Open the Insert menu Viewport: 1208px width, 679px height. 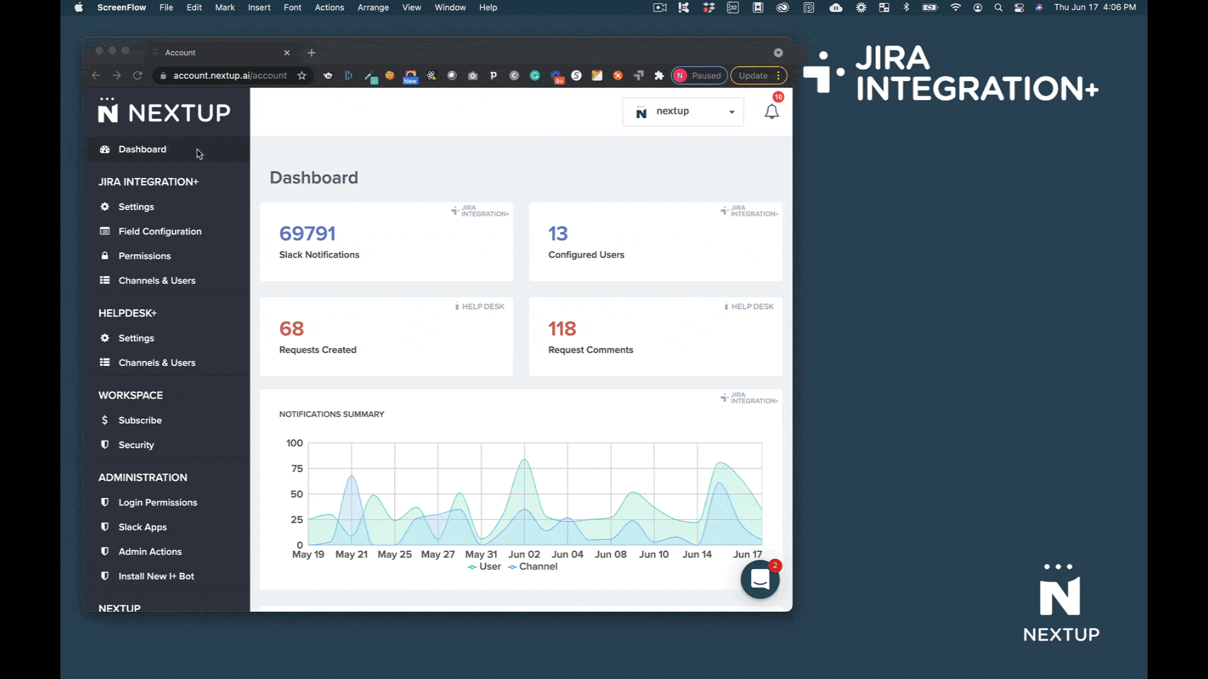click(x=259, y=8)
